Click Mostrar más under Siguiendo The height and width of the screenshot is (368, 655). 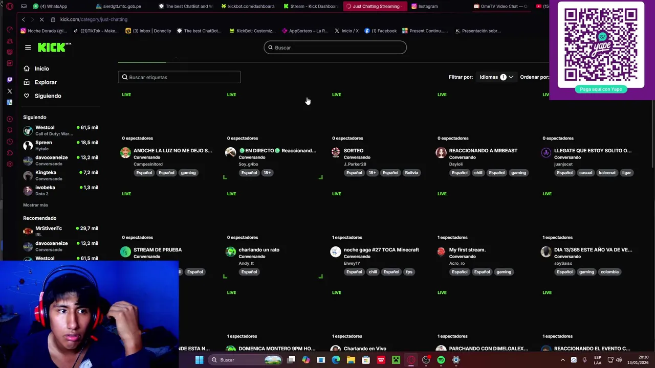(x=35, y=205)
